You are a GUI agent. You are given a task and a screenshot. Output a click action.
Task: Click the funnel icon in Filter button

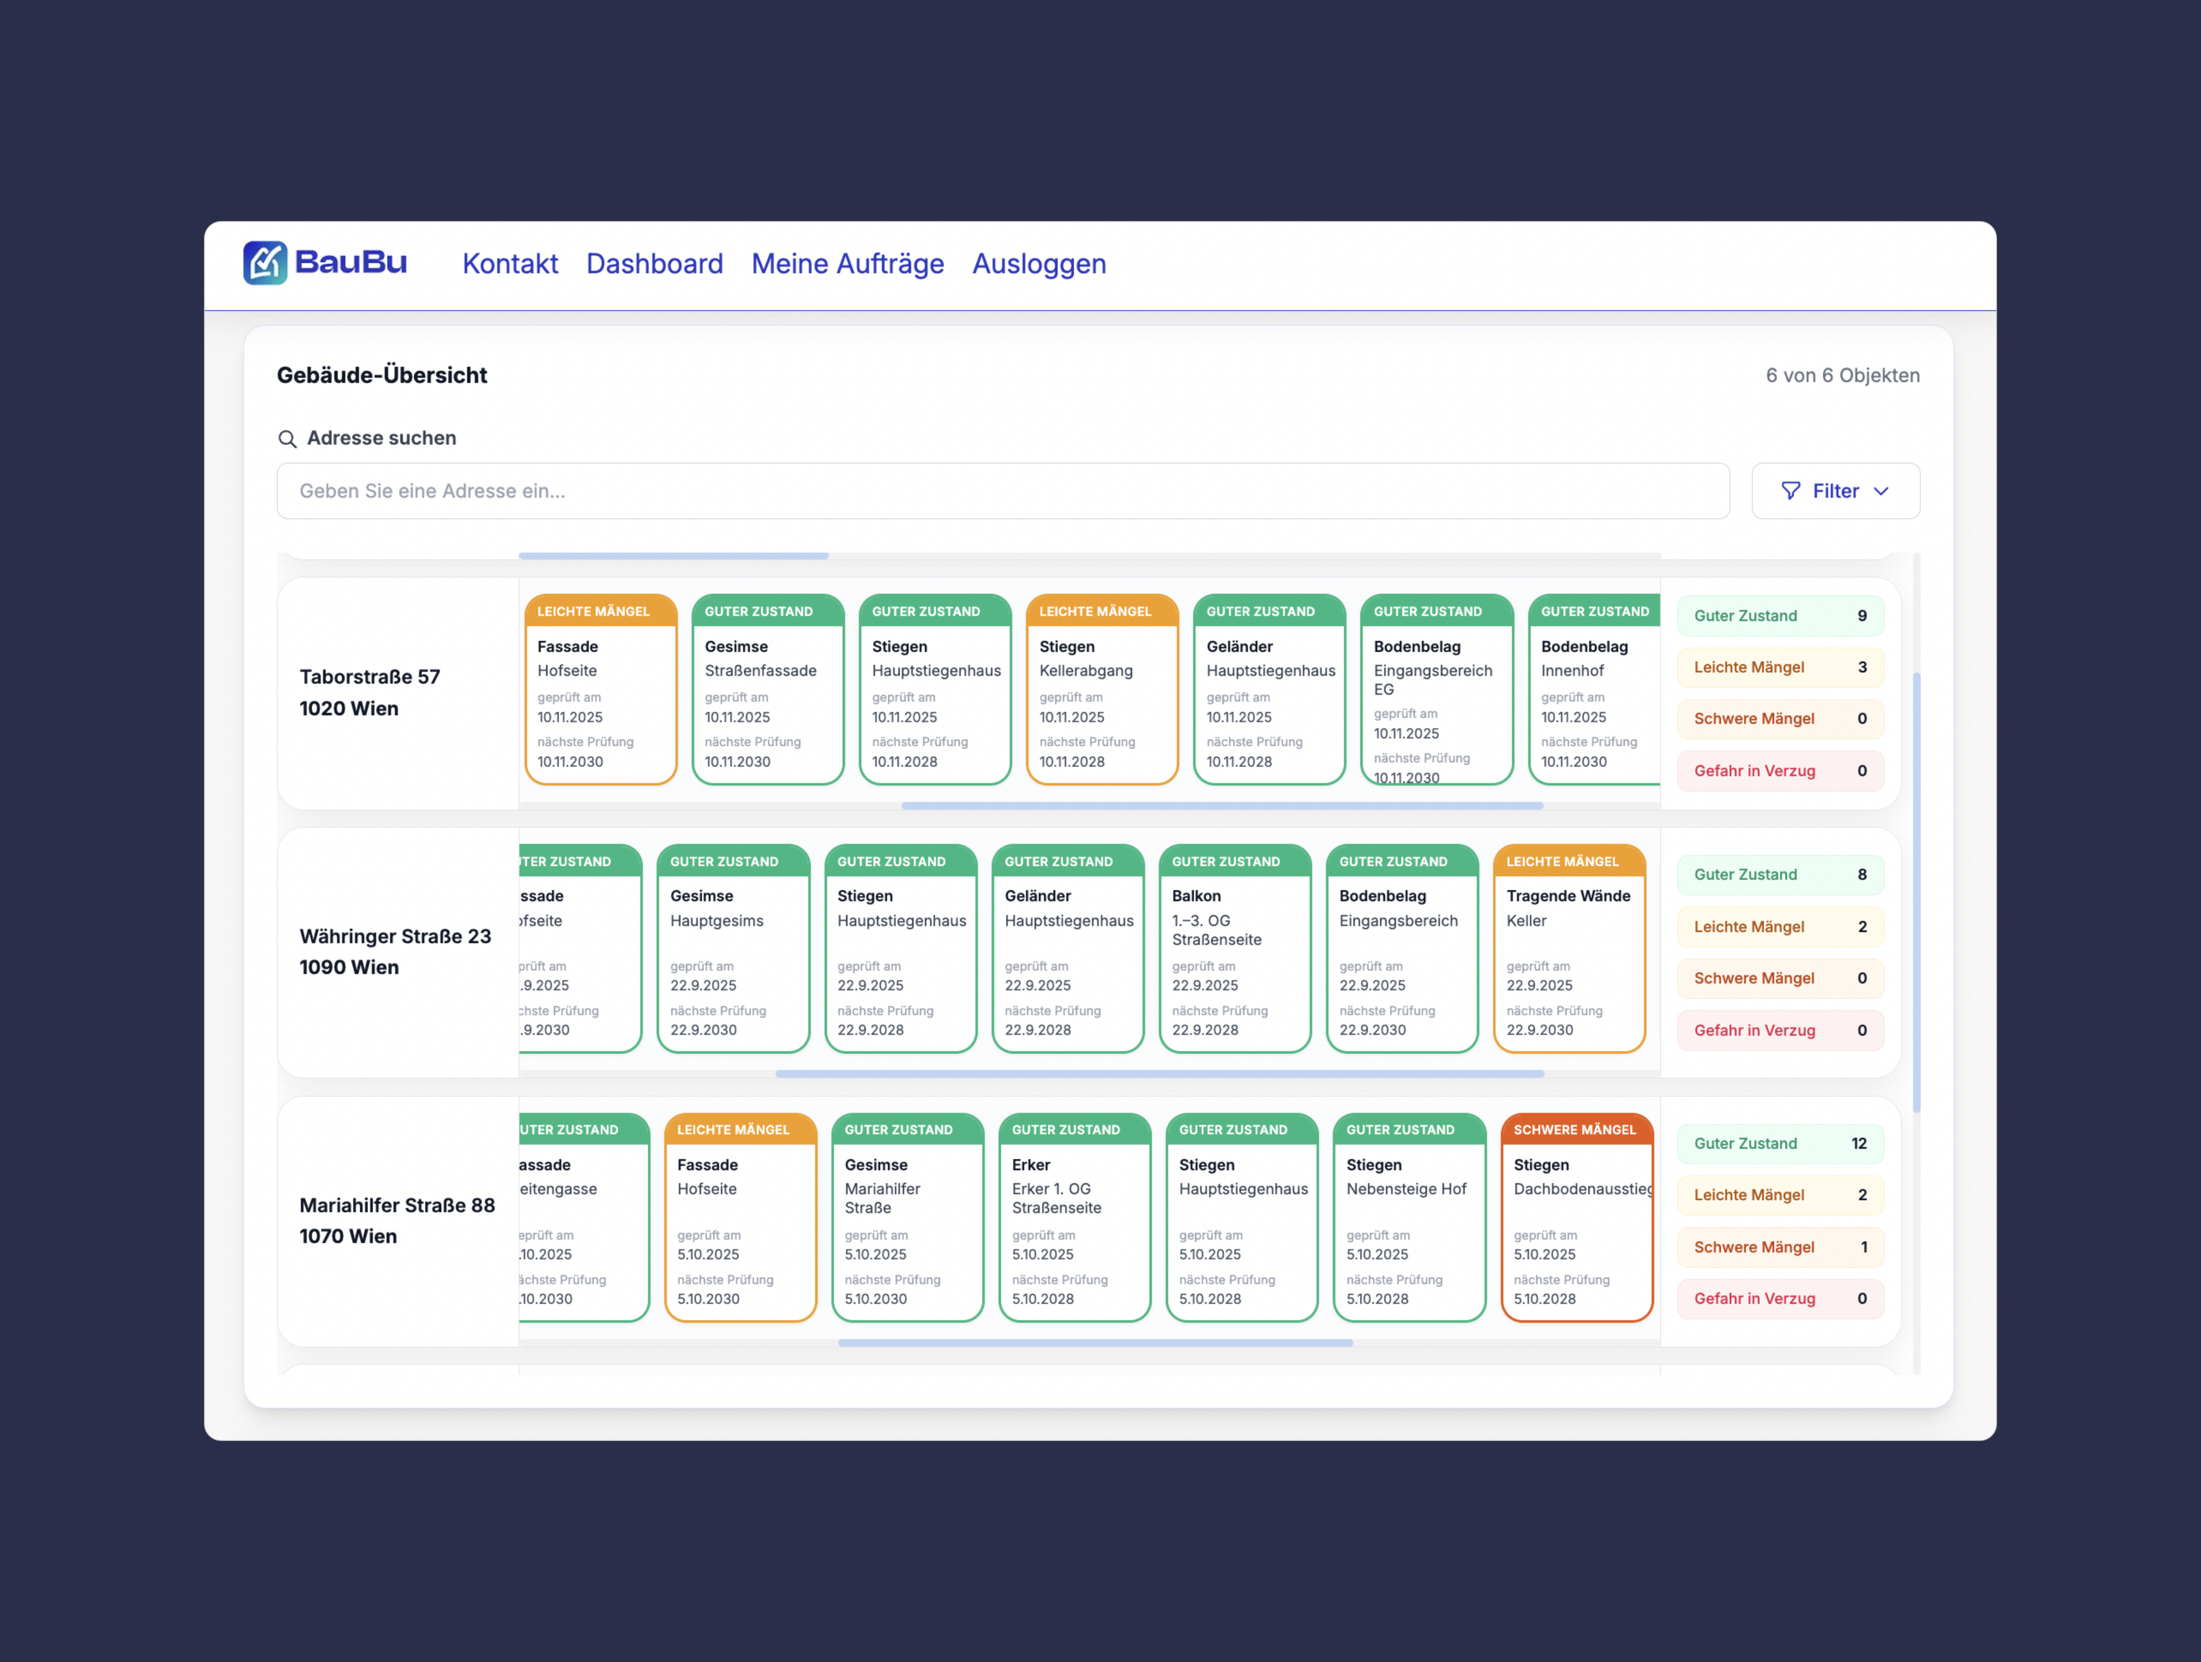coord(1790,491)
